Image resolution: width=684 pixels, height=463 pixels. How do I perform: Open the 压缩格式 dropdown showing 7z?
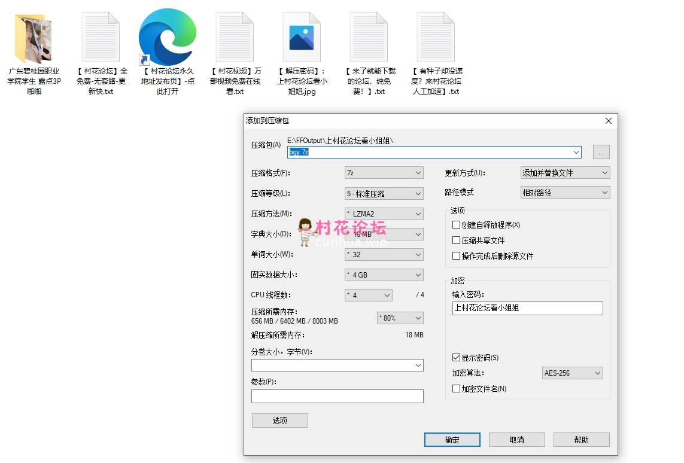tap(384, 173)
